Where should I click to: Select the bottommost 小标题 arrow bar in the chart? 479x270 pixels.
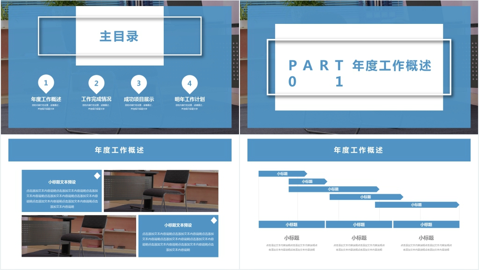tap(416, 204)
